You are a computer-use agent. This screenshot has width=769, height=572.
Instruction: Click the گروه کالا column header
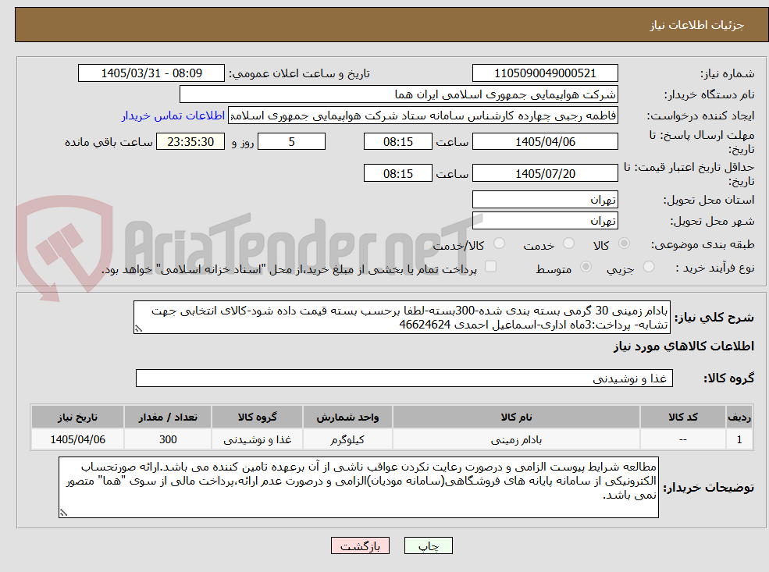point(257,417)
